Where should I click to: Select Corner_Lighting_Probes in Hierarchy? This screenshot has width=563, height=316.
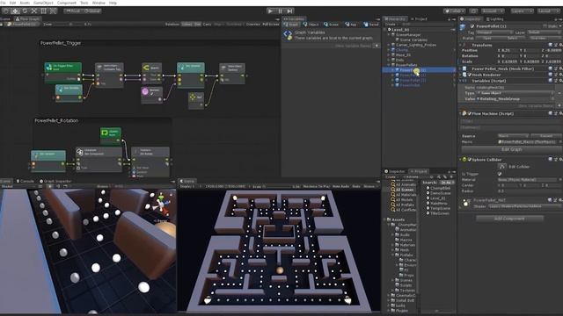416,45
